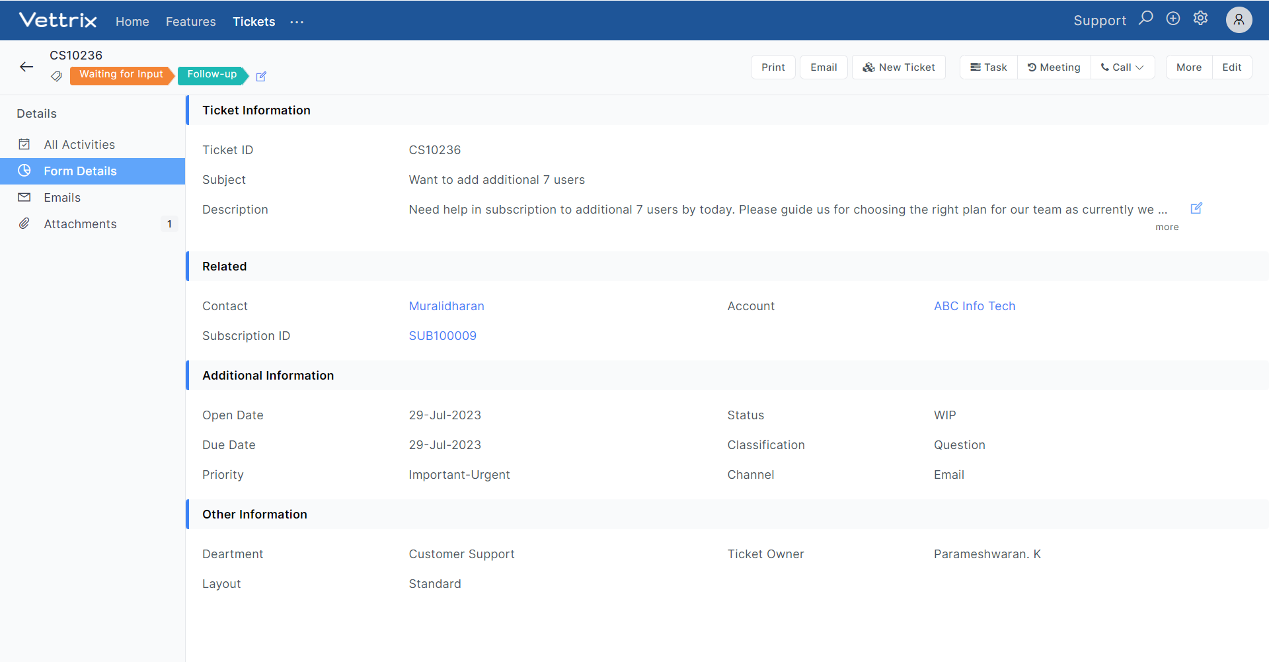Click the All Activities calendar icon

[x=24, y=144]
